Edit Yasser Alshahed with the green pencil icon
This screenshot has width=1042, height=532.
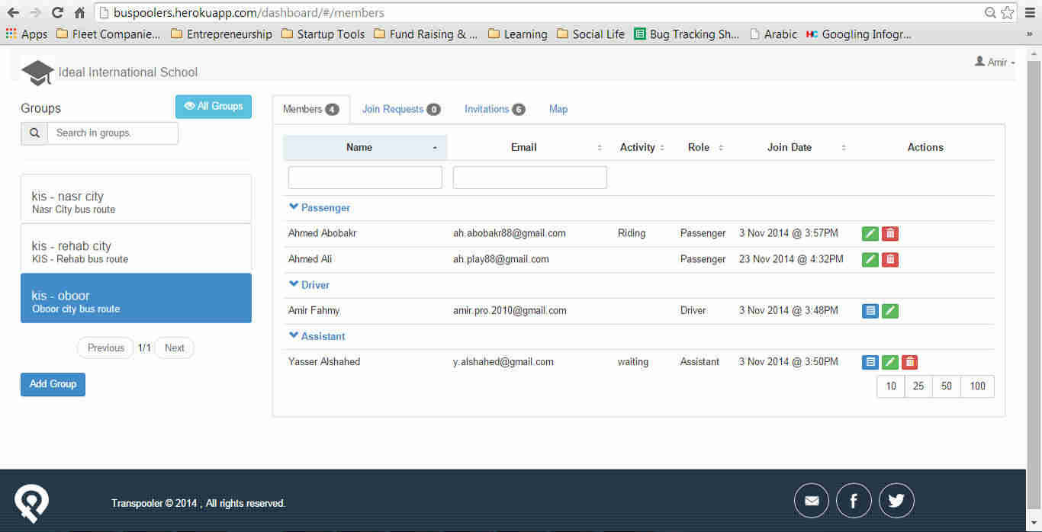coord(890,362)
